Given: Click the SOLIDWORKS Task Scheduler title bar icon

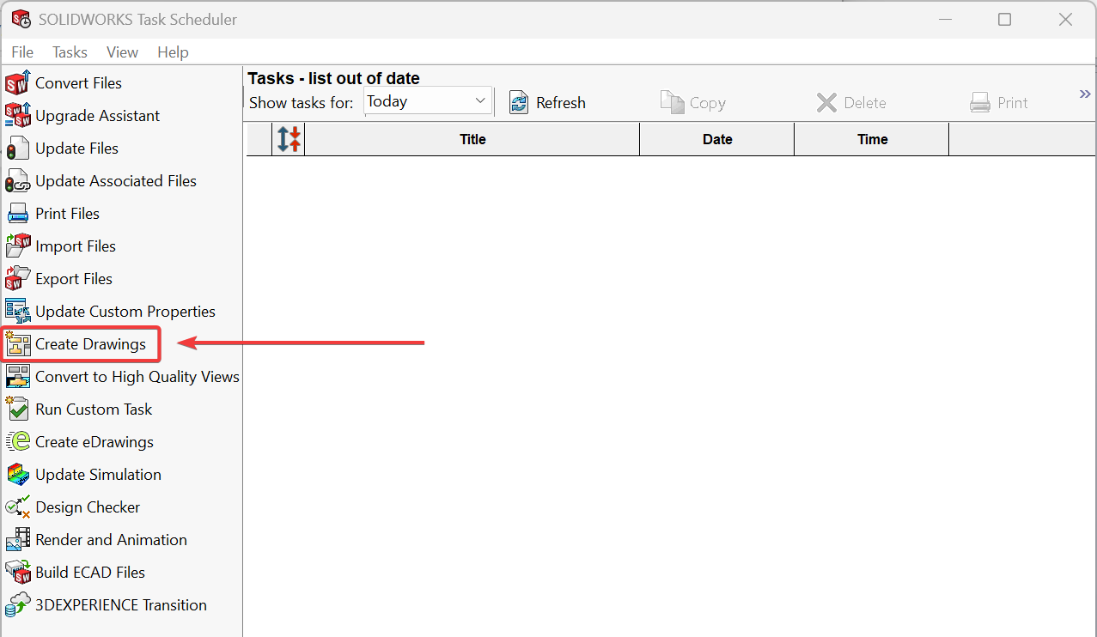Looking at the screenshot, I should 21,19.
